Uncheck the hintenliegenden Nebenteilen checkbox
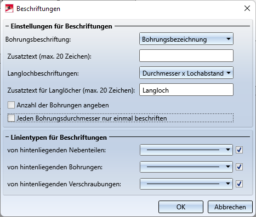 (x=239, y=150)
